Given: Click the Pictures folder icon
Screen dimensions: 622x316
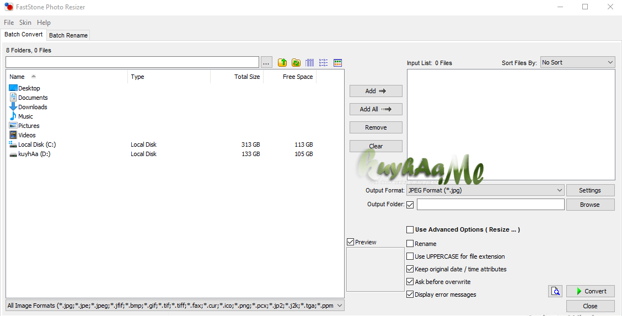Looking at the screenshot, I should [x=13, y=126].
